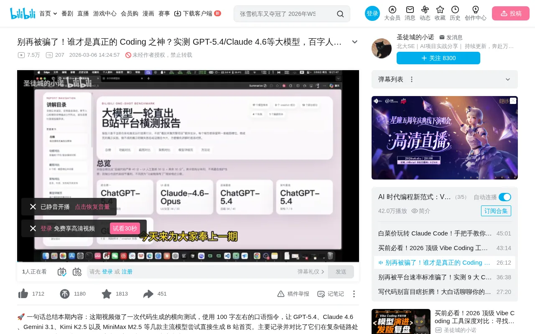Screen dimensions: 535x334
Task: Go to 直播 in the navigation
Action: coord(83,13)
